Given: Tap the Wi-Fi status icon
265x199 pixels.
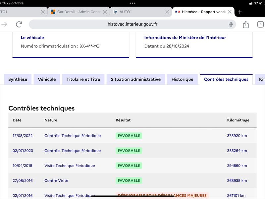Looking at the screenshot, I should 256,3.
